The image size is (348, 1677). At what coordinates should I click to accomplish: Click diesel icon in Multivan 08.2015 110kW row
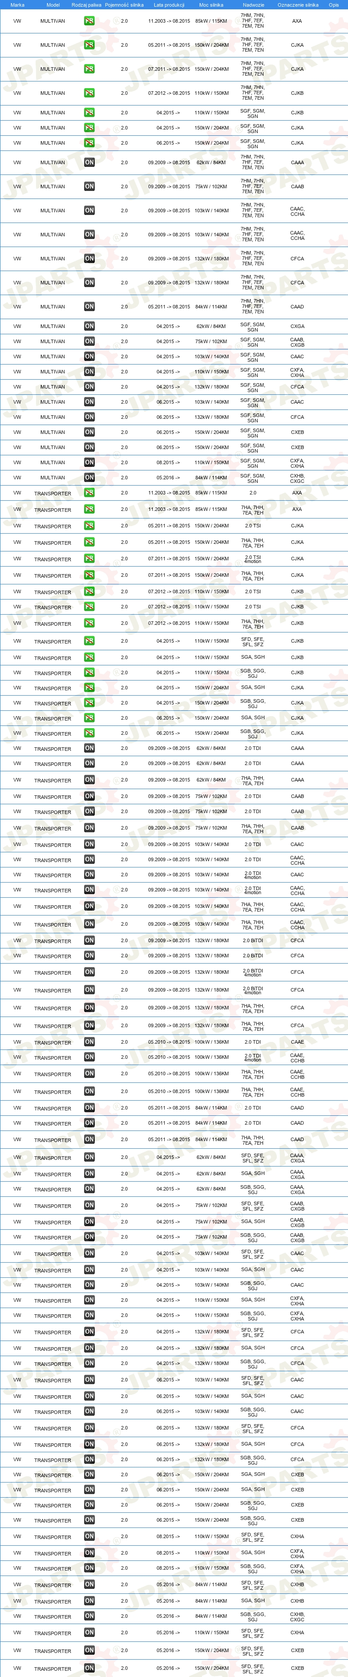pyautogui.click(x=89, y=462)
